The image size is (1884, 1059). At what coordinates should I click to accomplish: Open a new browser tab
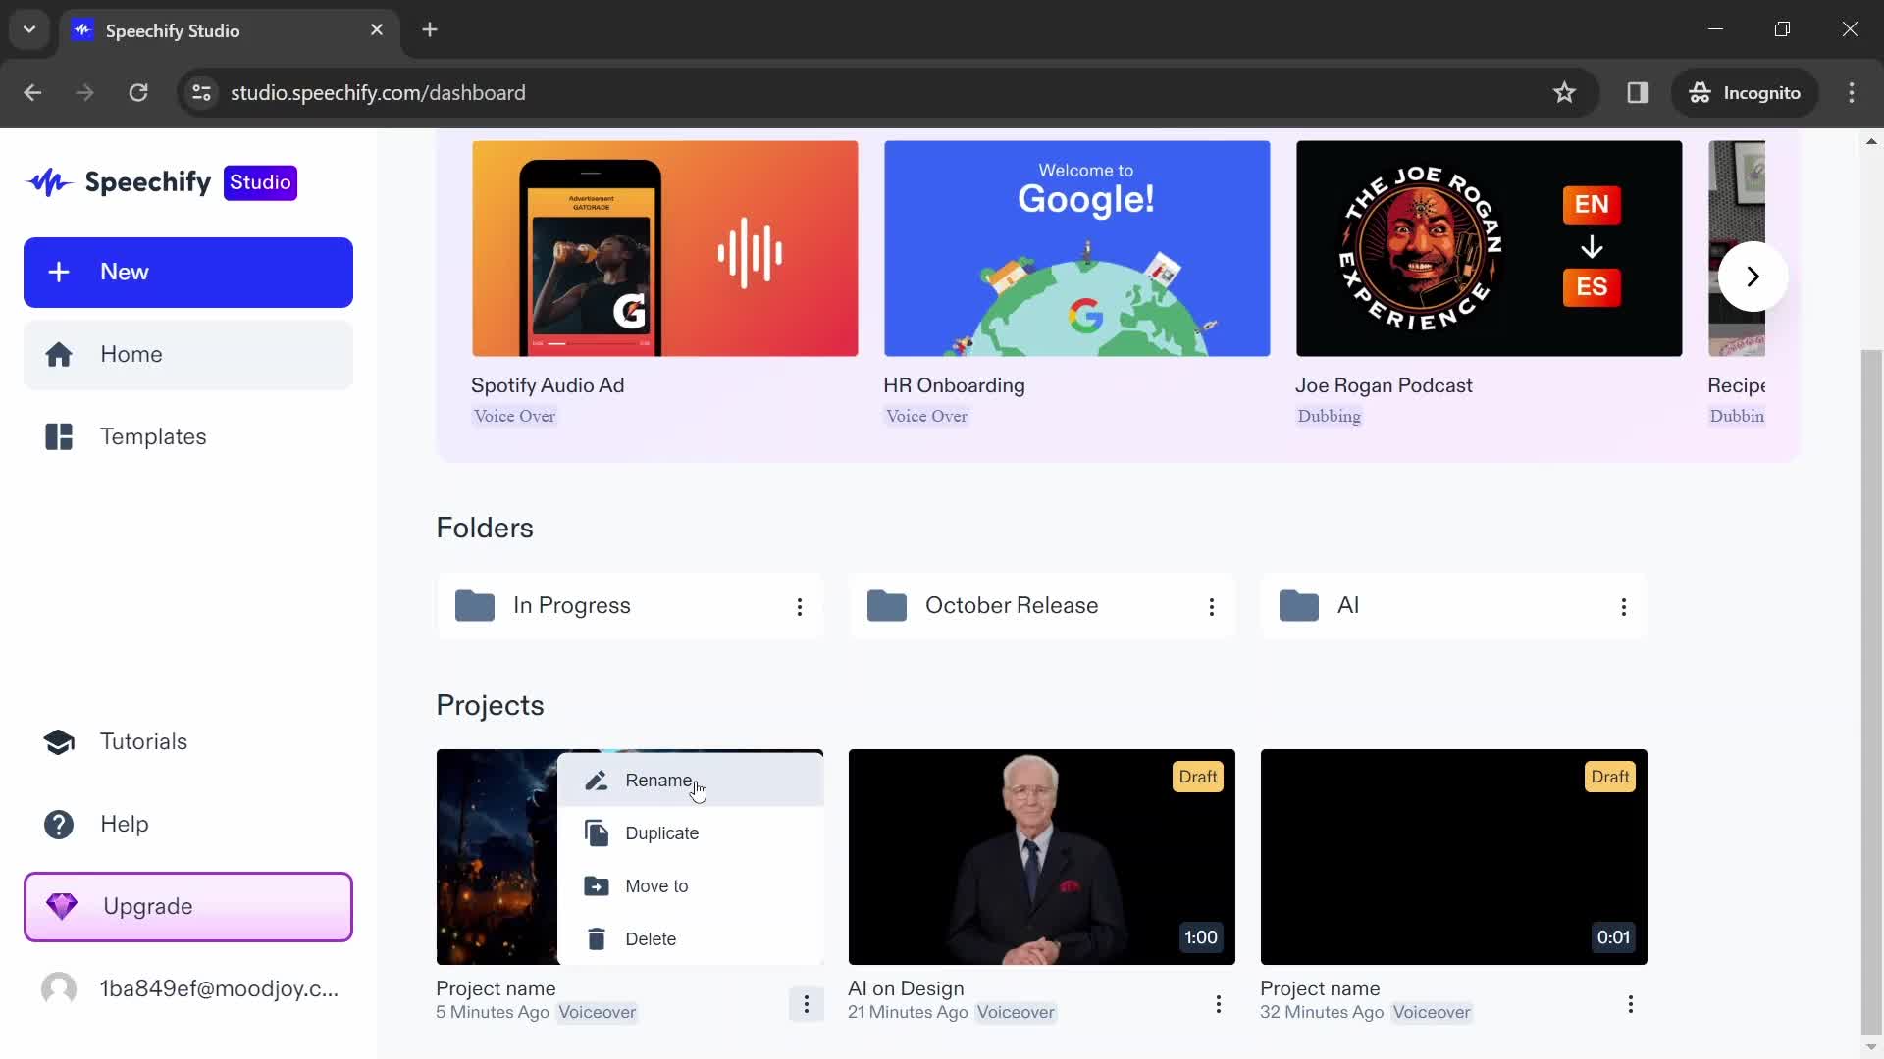click(430, 30)
